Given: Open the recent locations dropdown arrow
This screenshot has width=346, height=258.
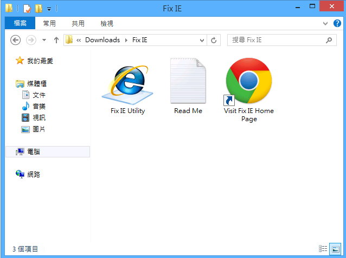Looking at the screenshot, I should 44,40.
